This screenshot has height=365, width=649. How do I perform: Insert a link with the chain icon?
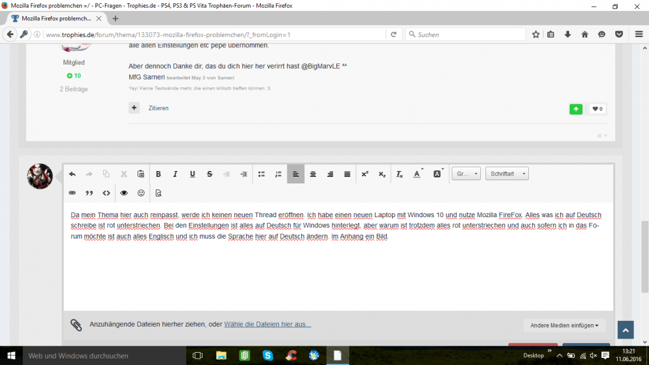[72, 193]
